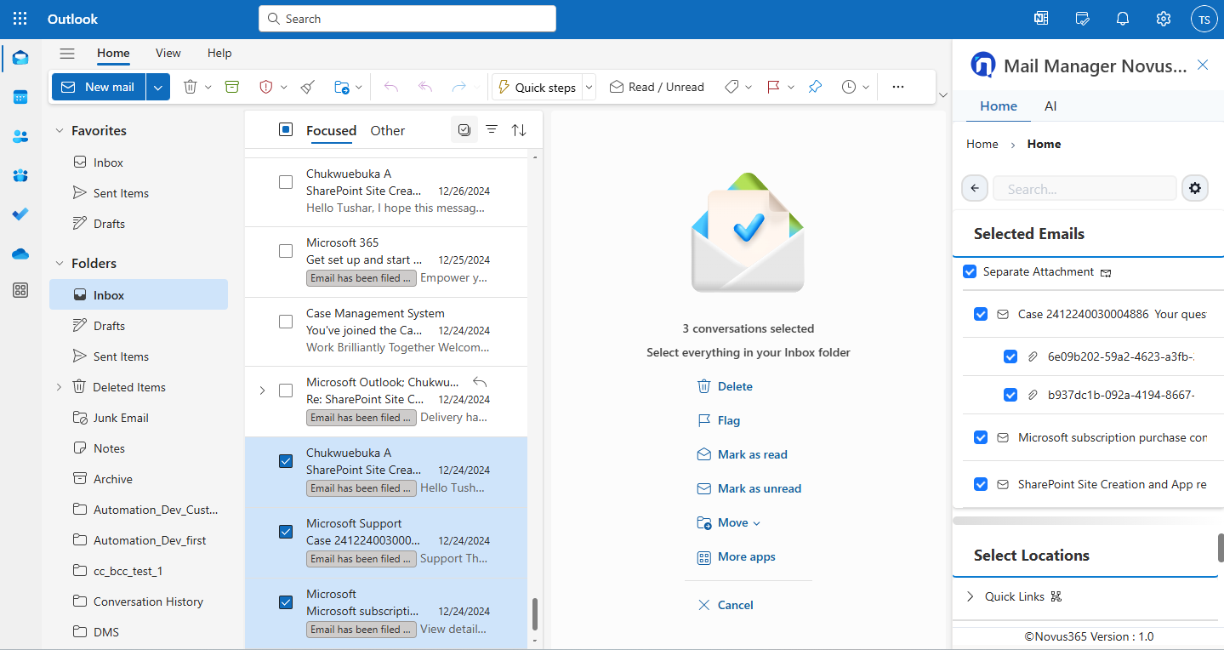The image size is (1224, 650).
Task: Click the Mail Manager search field
Action: (1085, 189)
